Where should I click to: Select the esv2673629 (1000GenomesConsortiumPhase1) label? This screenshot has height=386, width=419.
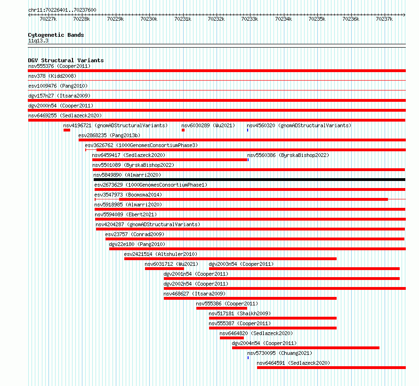(151, 185)
